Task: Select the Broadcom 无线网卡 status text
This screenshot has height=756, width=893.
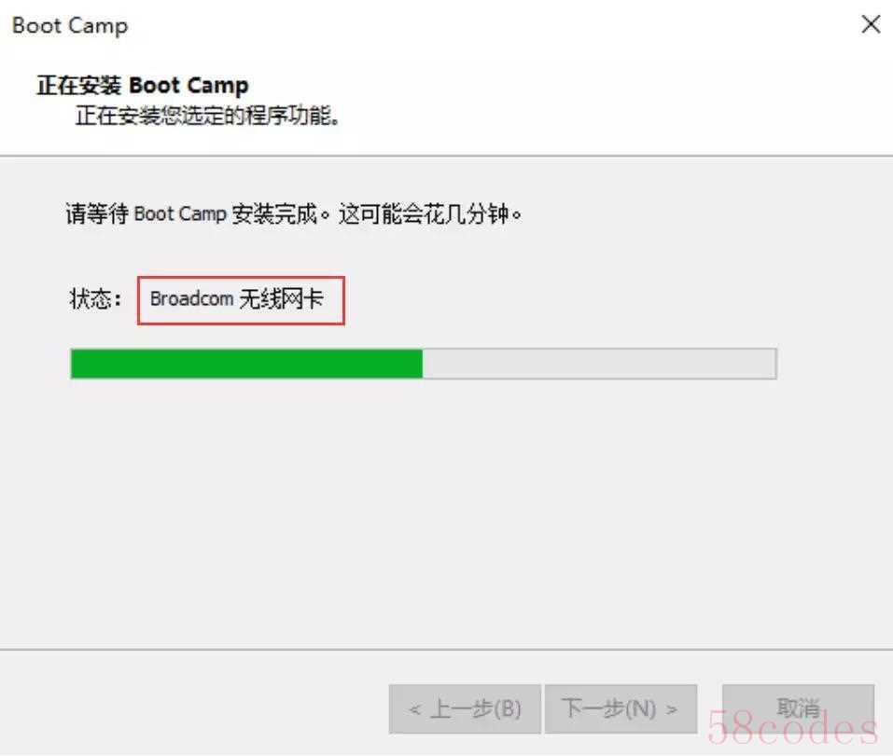Action: [x=236, y=298]
